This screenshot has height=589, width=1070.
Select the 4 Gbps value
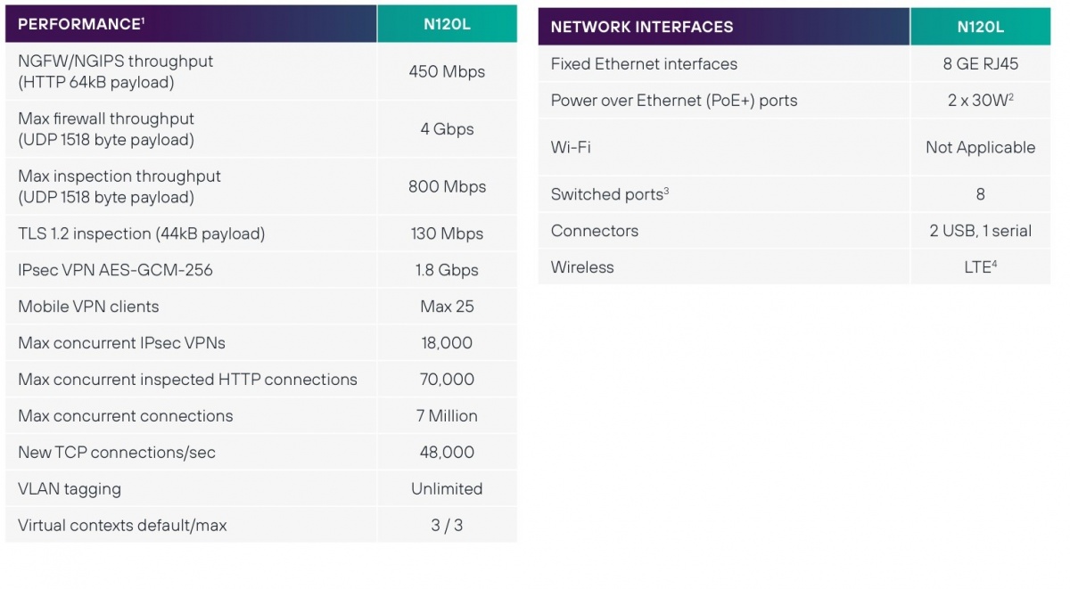[447, 129]
